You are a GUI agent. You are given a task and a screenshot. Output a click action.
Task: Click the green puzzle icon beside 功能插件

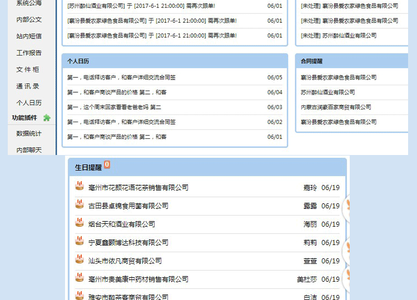coord(47,118)
